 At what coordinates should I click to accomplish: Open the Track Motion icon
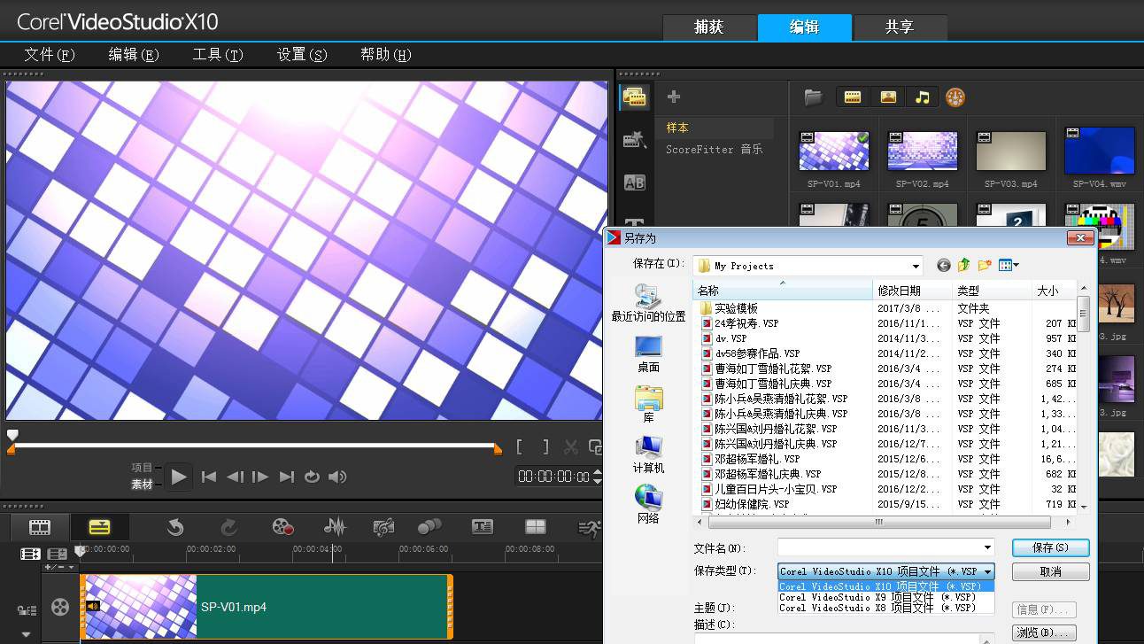pyautogui.click(x=429, y=527)
